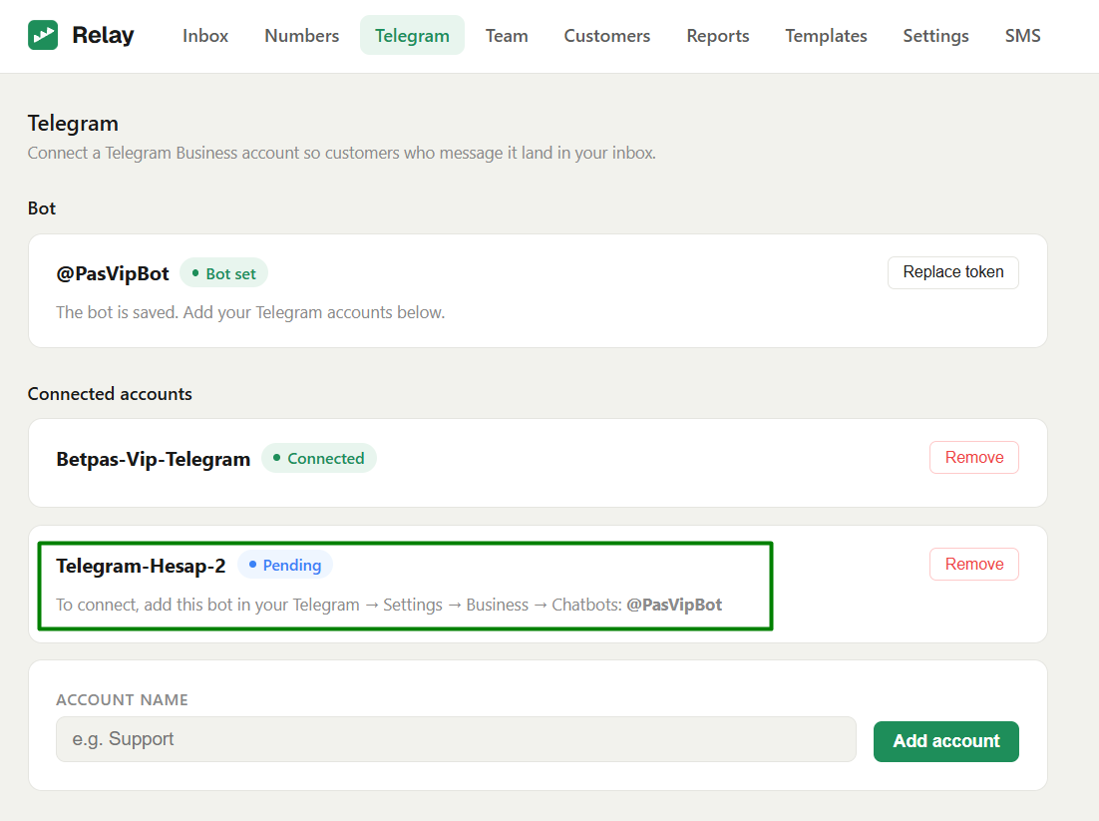
Task: Click the Add account button
Action: (946, 741)
